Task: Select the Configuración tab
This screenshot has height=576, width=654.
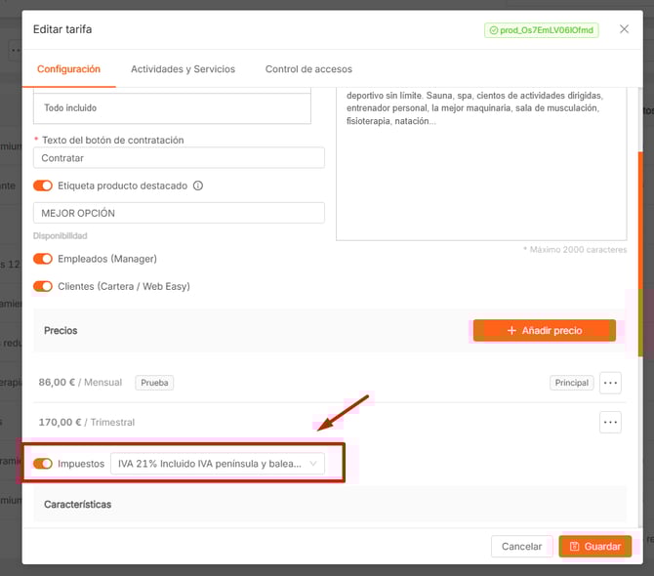Action: point(68,69)
